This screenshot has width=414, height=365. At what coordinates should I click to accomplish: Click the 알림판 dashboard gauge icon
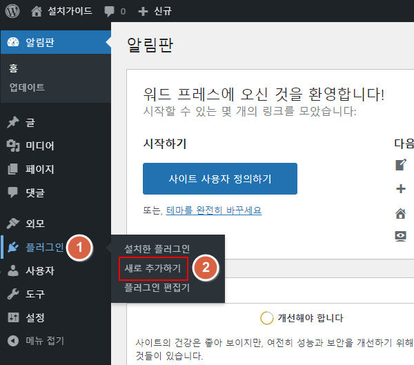click(13, 42)
